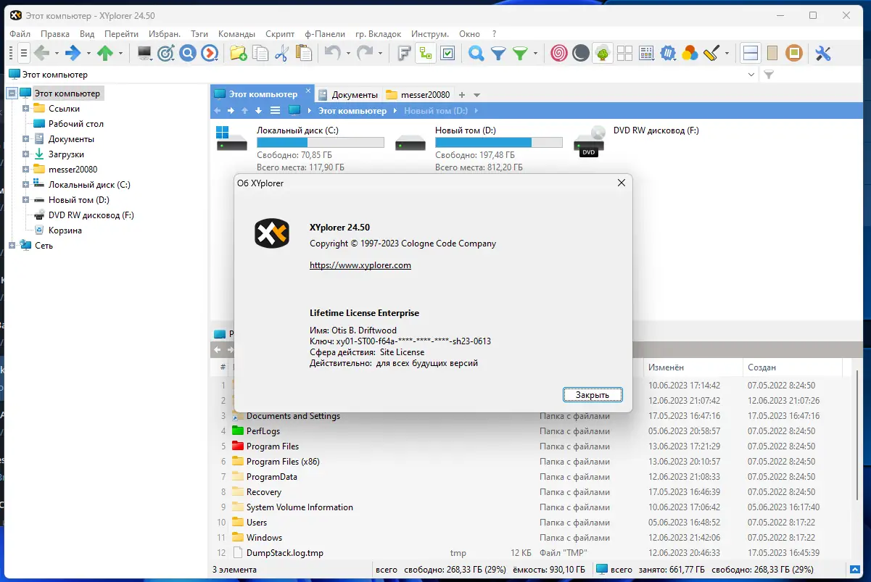
Task: Switch to the Документы tab
Action: (x=355, y=94)
